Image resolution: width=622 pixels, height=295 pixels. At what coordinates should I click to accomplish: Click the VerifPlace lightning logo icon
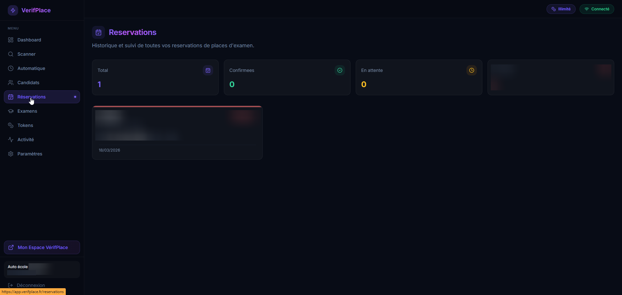[x=13, y=10]
